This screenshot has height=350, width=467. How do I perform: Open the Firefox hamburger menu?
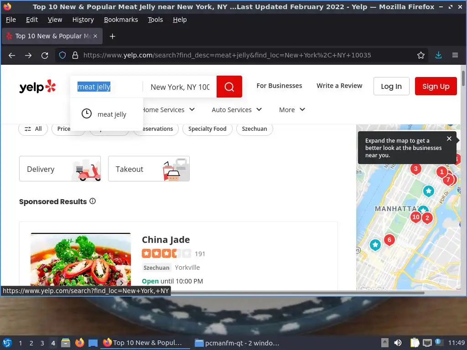coord(455,55)
